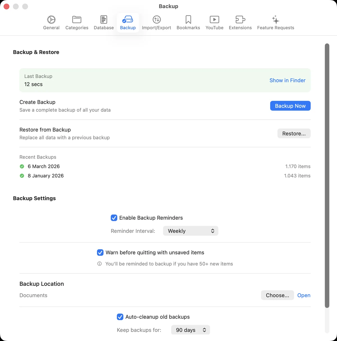Open the Reminder Interval Weekly dropdown
The image size is (337, 341).
click(191, 231)
